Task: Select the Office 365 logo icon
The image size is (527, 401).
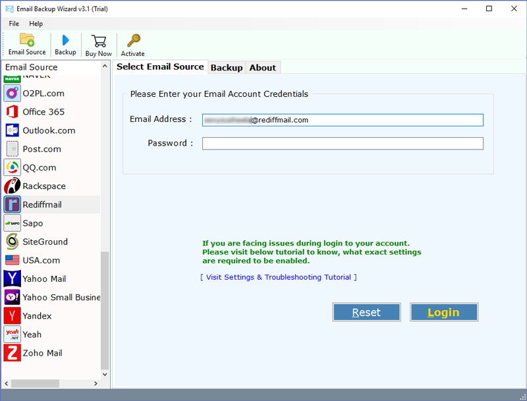Action: pyautogui.click(x=12, y=112)
